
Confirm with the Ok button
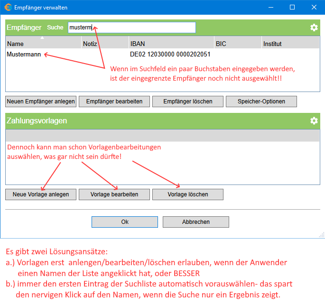pos(125,222)
